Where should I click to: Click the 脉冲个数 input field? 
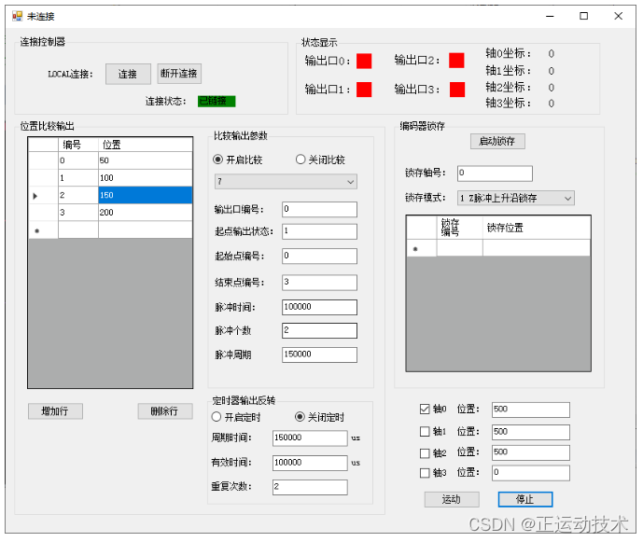[x=319, y=330]
